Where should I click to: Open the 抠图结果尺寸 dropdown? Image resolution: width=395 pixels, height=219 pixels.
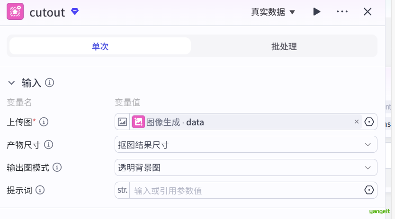coord(246,145)
